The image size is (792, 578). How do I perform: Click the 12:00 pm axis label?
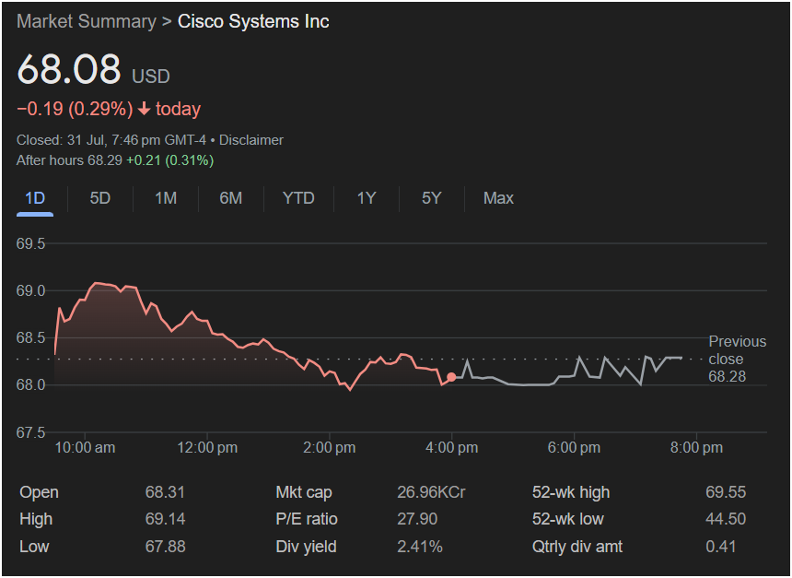207,447
